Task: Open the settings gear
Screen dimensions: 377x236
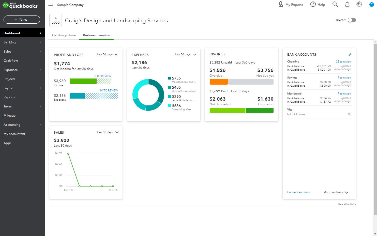Action: pos(359,4)
